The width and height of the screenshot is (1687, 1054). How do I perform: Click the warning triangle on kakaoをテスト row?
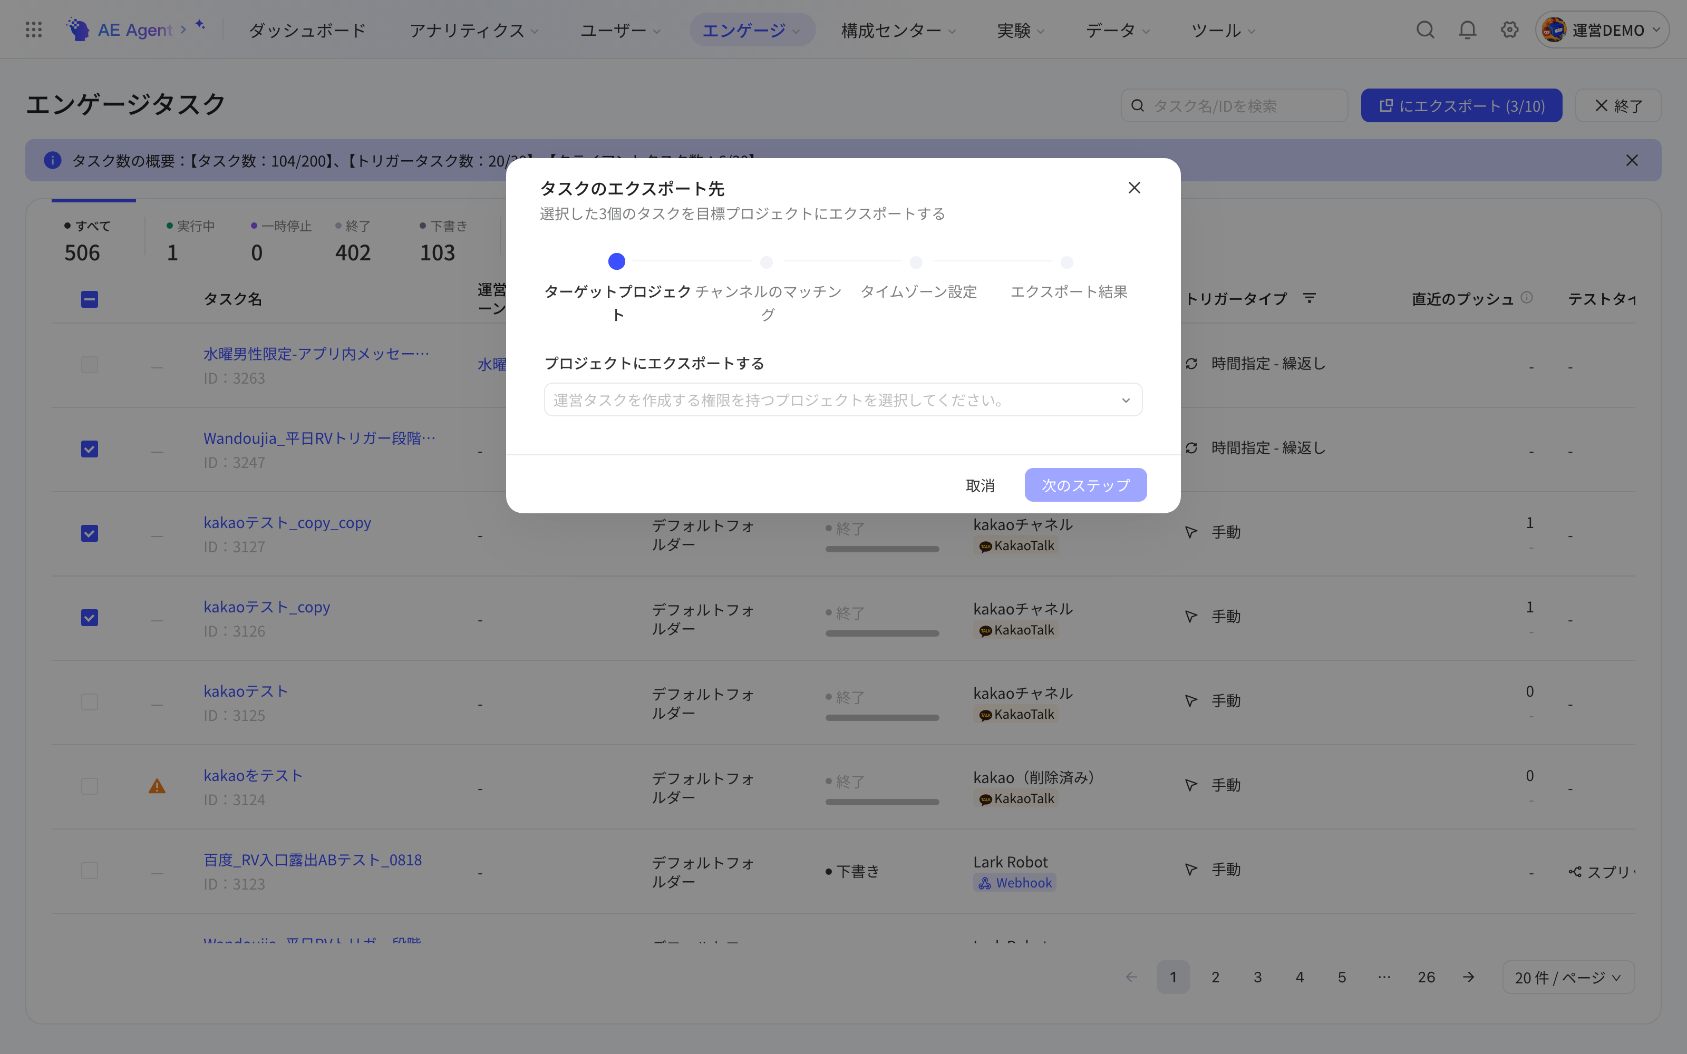(x=157, y=786)
